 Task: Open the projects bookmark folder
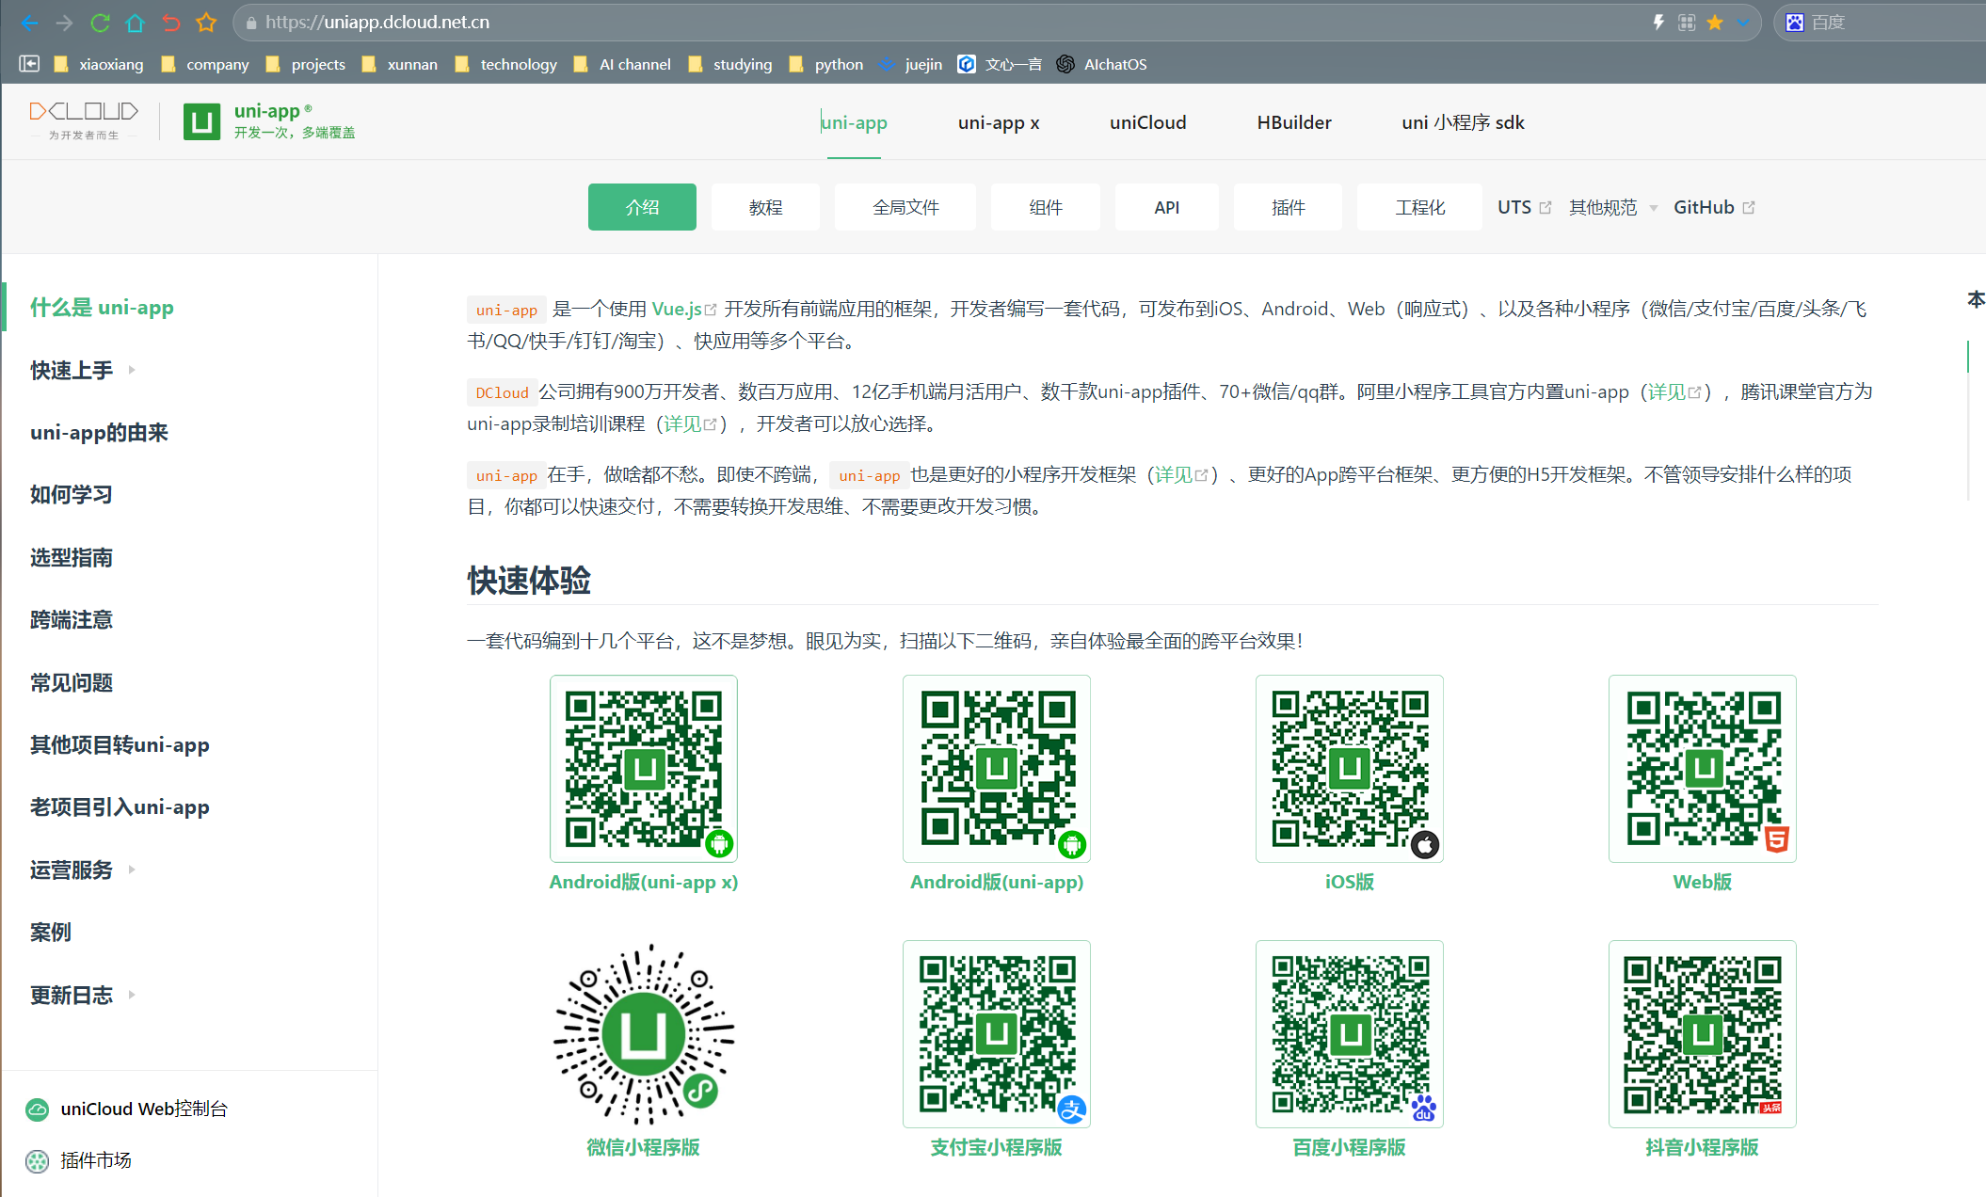pos(306,64)
